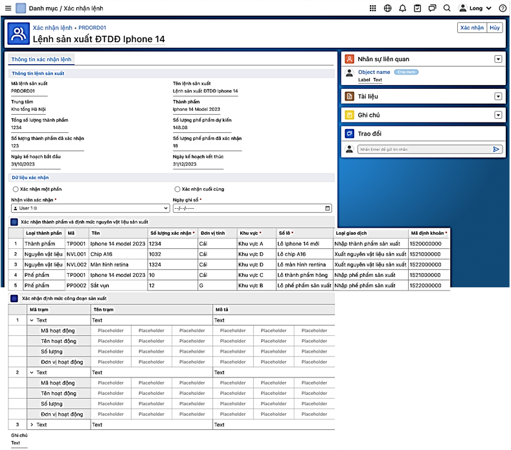Expand row 3 in the station table

coord(32,425)
